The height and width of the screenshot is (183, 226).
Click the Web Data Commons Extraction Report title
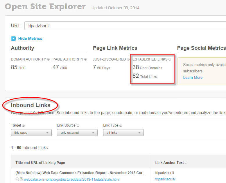[x=80, y=173]
